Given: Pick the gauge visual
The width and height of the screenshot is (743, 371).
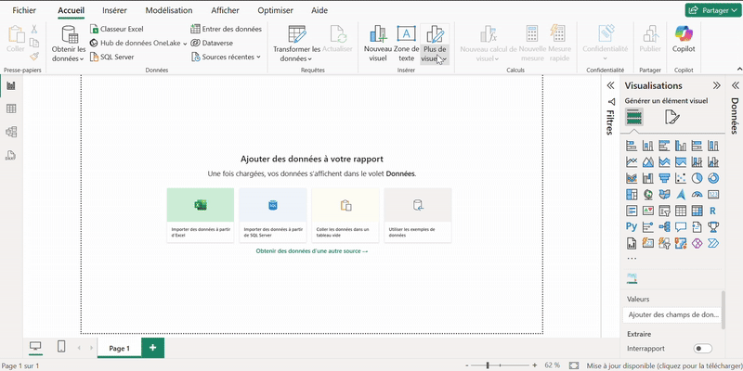Looking at the screenshot, I should 697,194.
